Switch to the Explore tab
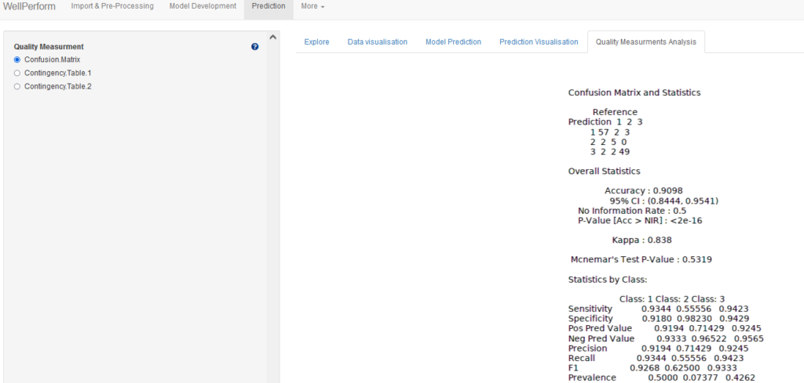Image resolution: width=804 pixels, height=383 pixels. [316, 42]
